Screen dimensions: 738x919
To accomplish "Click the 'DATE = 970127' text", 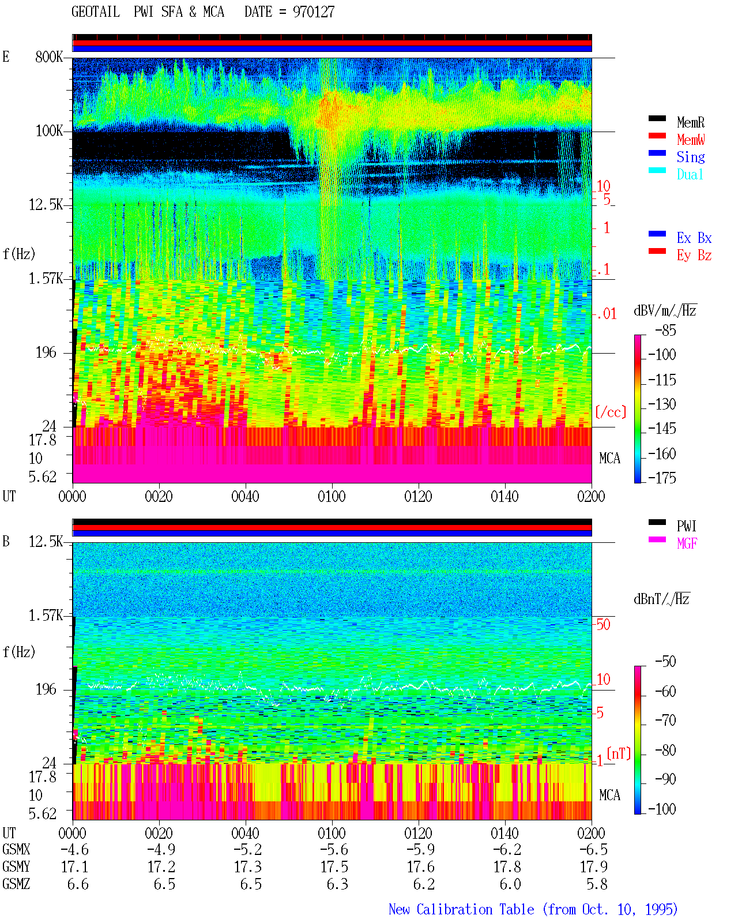I will [289, 12].
